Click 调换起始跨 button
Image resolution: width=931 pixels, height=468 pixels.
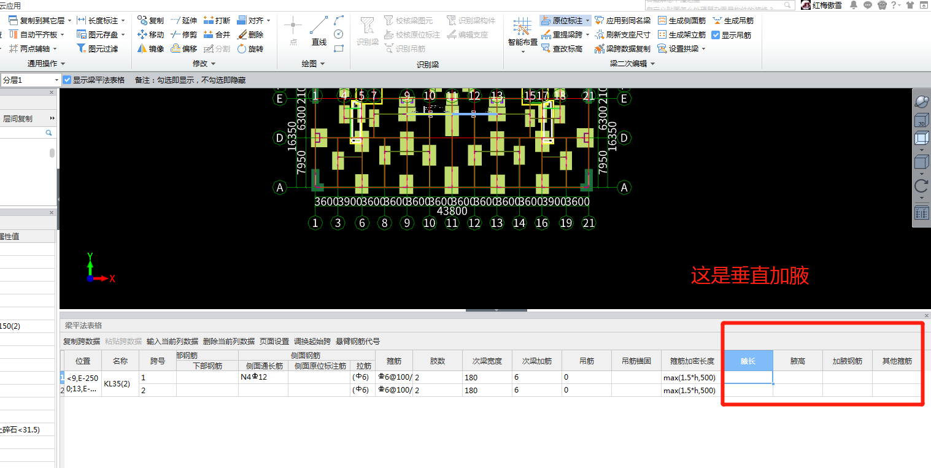click(312, 341)
